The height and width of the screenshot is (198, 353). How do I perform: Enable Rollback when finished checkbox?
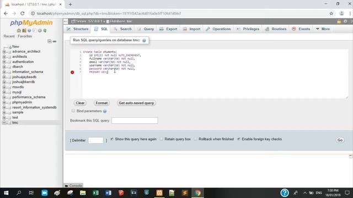point(195,139)
